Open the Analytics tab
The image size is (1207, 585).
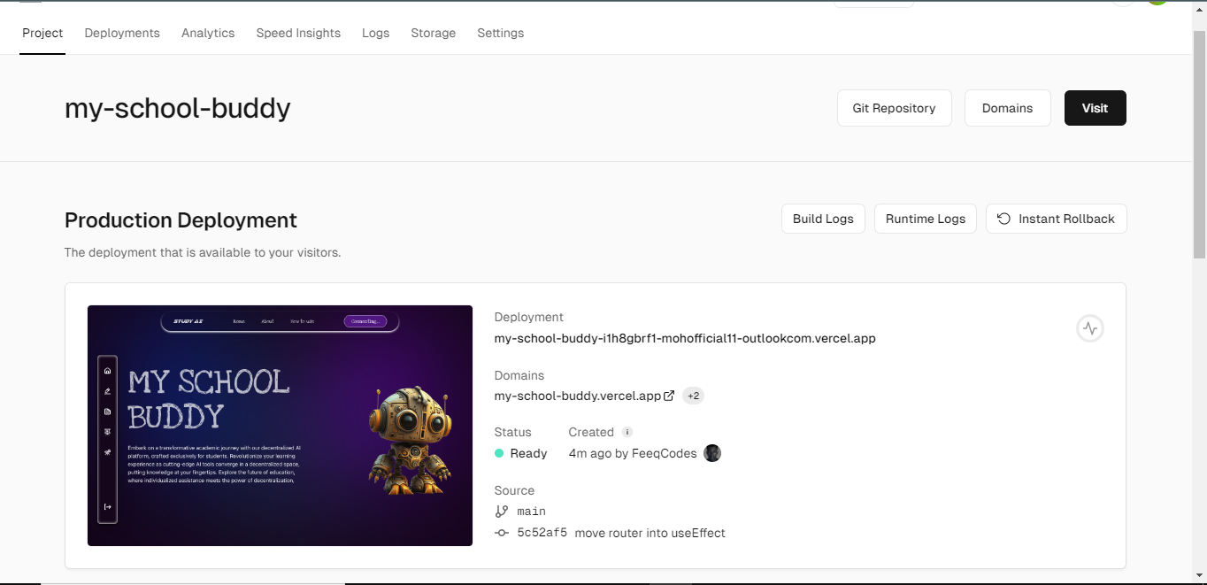208,33
